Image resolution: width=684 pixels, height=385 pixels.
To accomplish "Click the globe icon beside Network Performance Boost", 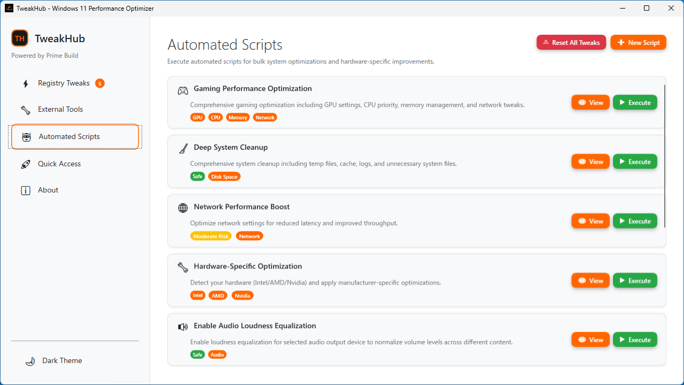I will [183, 208].
